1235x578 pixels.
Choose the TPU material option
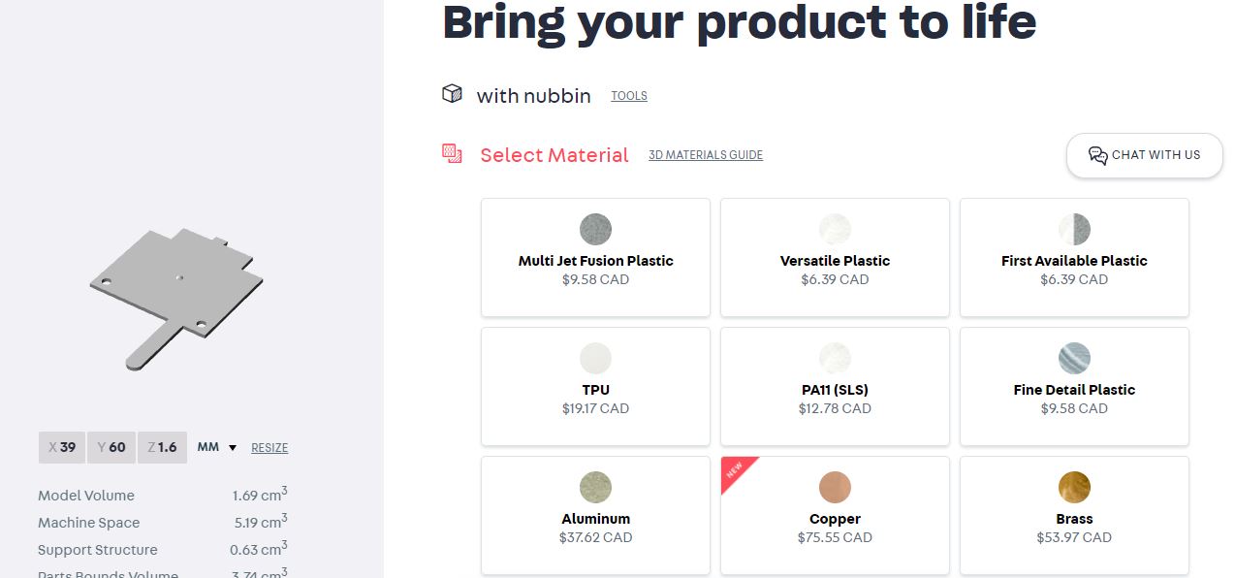(595, 386)
